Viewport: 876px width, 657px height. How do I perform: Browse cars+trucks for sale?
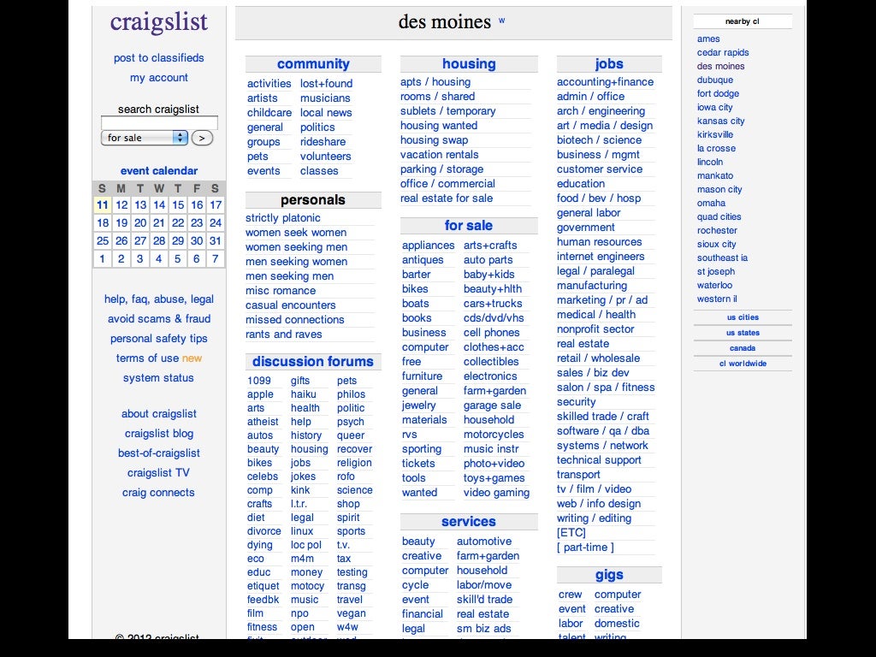click(x=493, y=304)
